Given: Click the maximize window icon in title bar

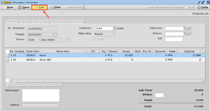Looking at the screenshot, I should 203,2.
